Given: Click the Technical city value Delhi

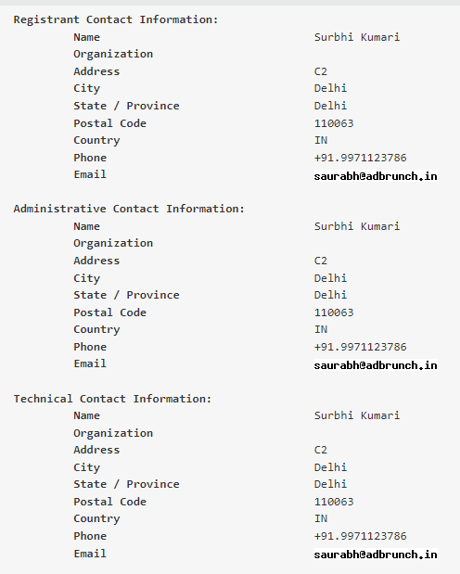Looking at the screenshot, I should tap(330, 467).
